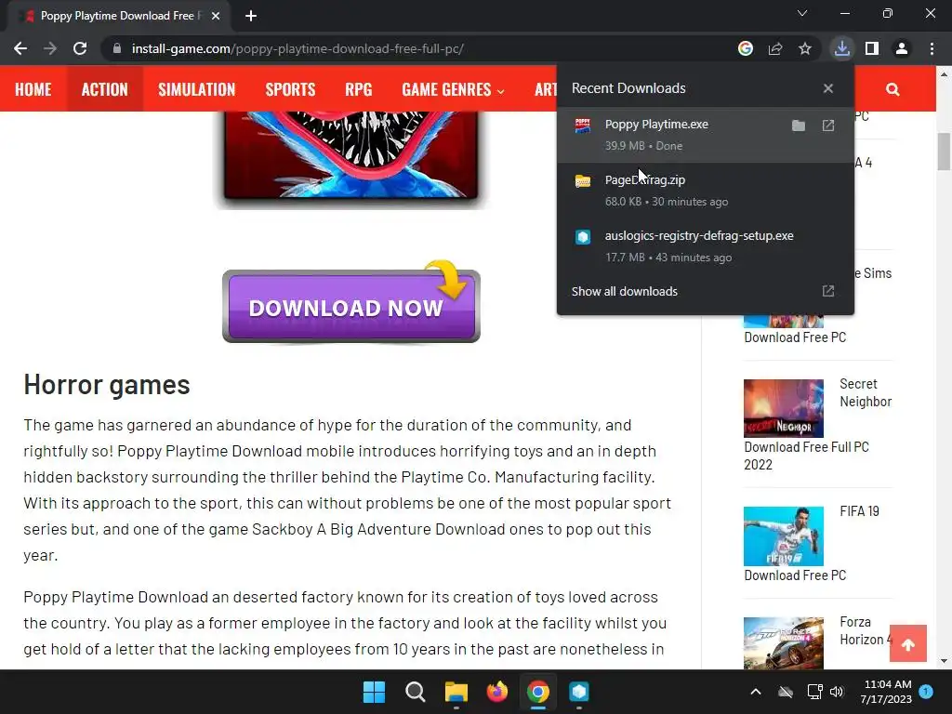This screenshot has height=714, width=952.
Task: Switch to Chrome in taskbar
Action: tap(538, 692)
